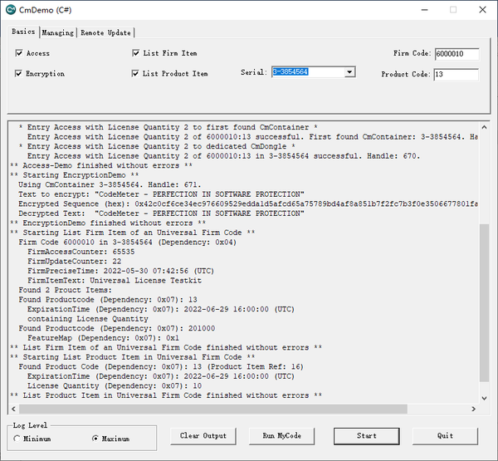Screen dimensions: 498x461
Task: Click the output scroll up arrow
Action: (x=484, y=127)
